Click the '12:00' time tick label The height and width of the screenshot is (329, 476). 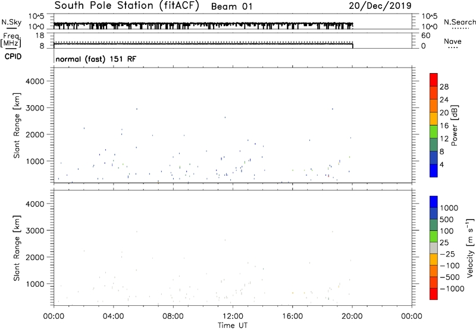pyautogui.click(x=233, y=317)
